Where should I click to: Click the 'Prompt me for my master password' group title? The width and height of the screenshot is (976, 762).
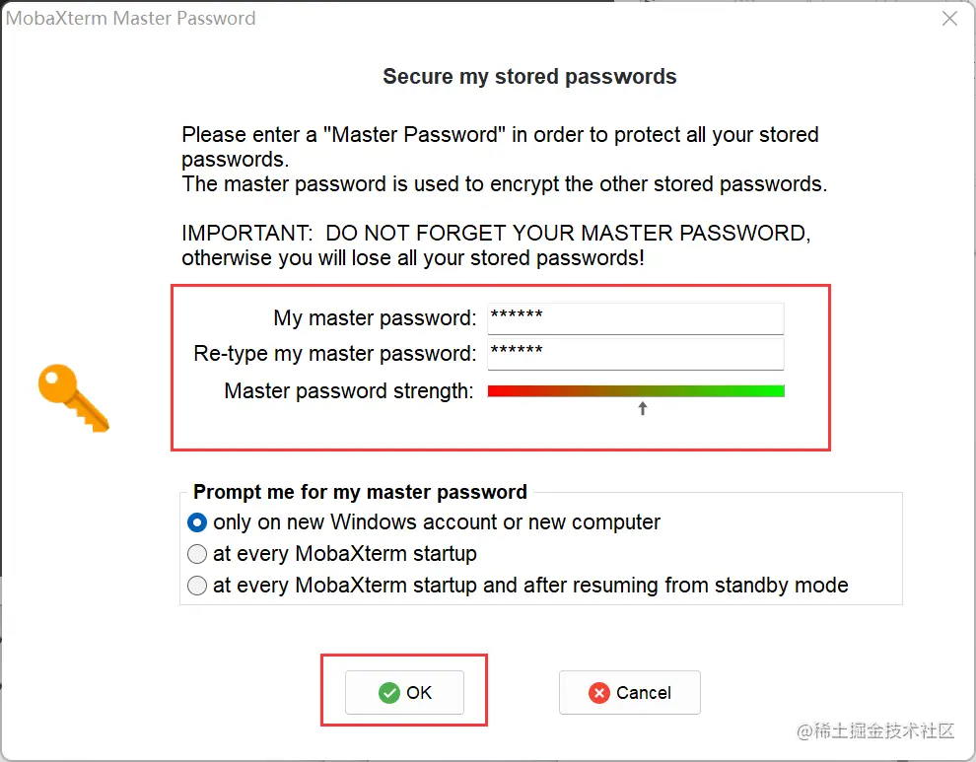point(360,492)
